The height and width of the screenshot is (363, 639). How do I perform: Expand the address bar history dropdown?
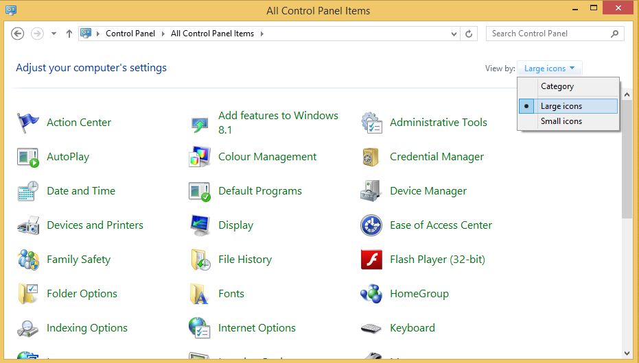coord(454,34)
